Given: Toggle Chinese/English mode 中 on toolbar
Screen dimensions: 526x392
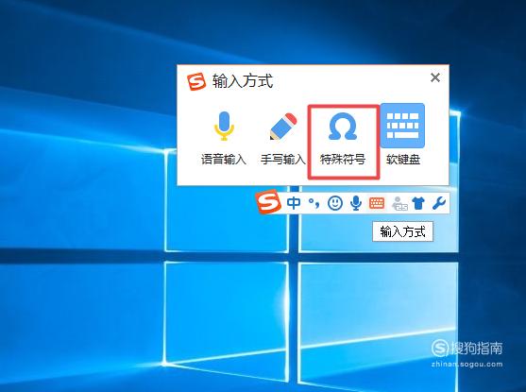Looking at the screenshot, I should point(294,203).
